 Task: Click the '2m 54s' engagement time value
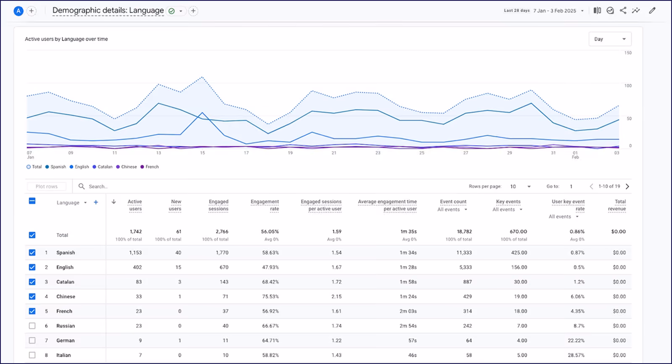point(408,326)
